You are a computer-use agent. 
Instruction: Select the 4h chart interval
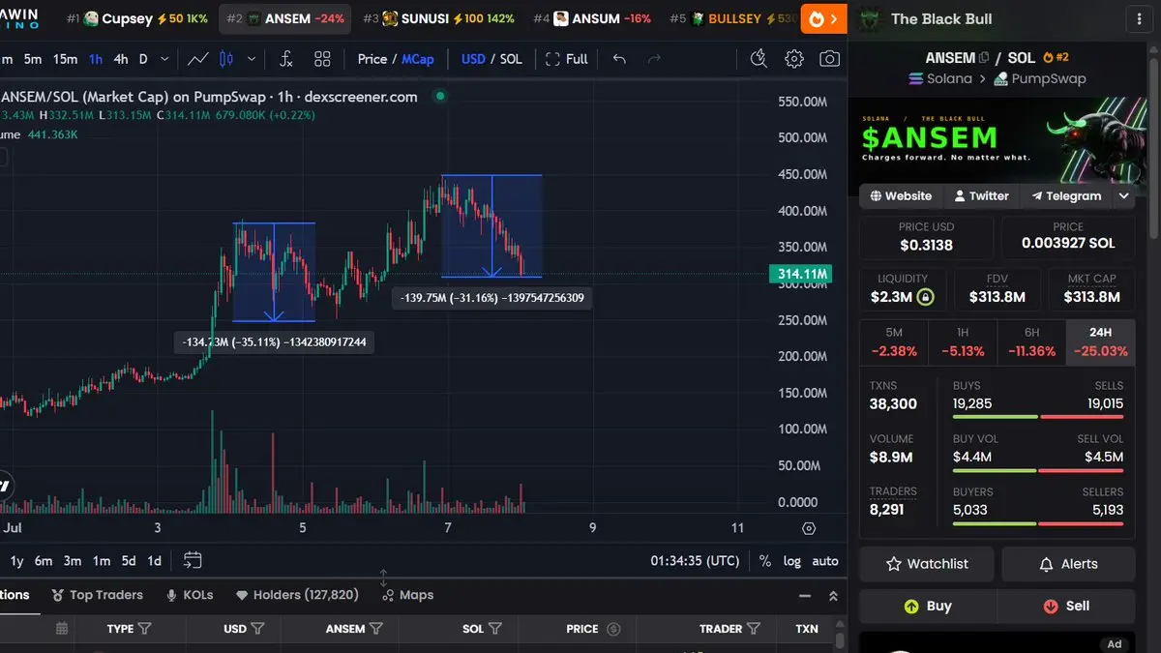[x=120, y=59]
